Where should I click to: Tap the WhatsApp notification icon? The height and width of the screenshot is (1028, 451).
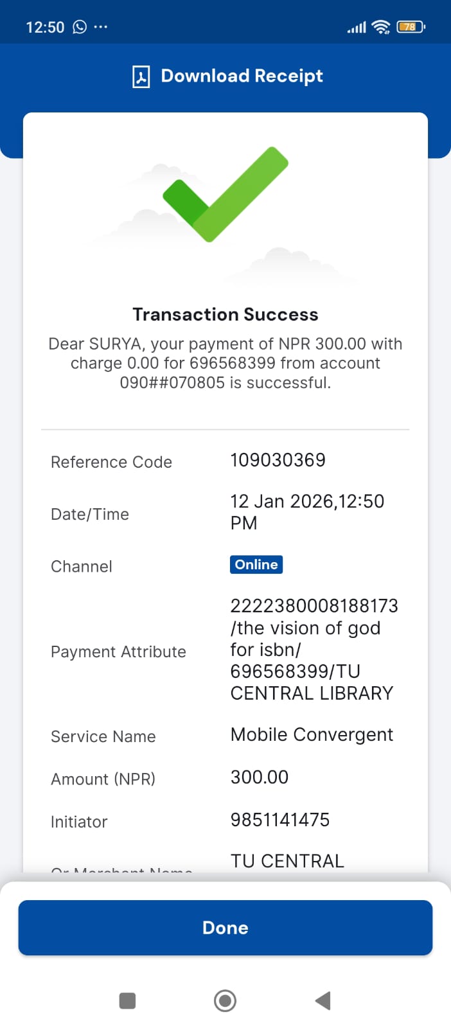click(x=80, y=27)
